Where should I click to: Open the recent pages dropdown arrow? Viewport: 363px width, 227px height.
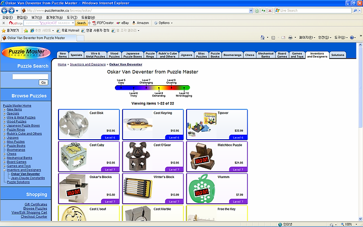(x=17, y=11)
